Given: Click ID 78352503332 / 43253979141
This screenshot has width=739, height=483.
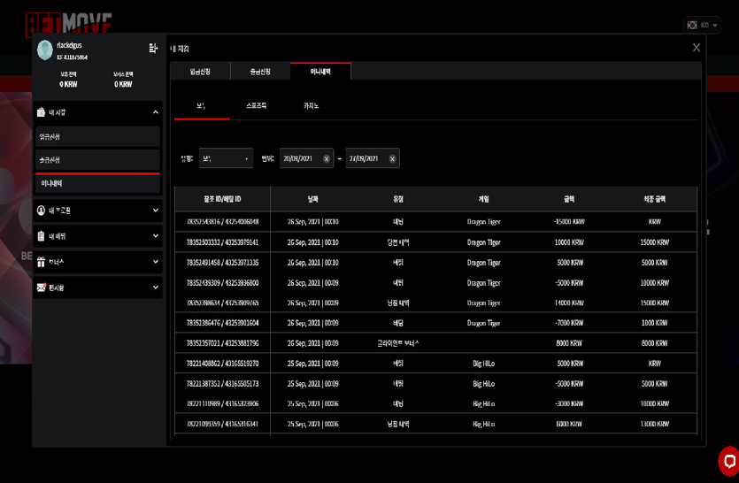Looking at the screenshot, I should pyautogui.click(x=222, y=242).
